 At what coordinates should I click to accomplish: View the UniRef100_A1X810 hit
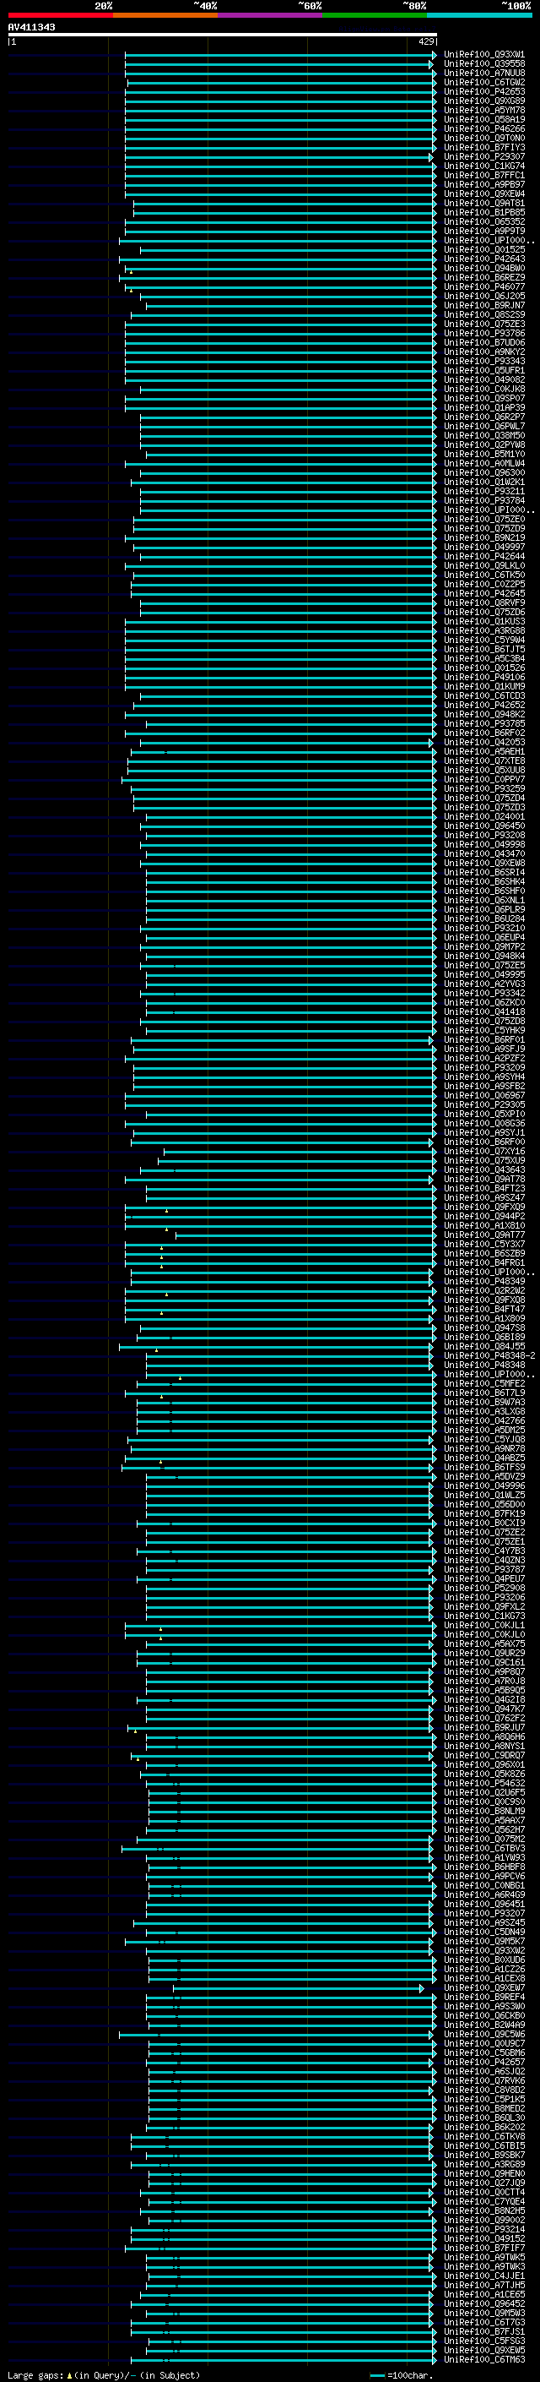point(484,1225)
